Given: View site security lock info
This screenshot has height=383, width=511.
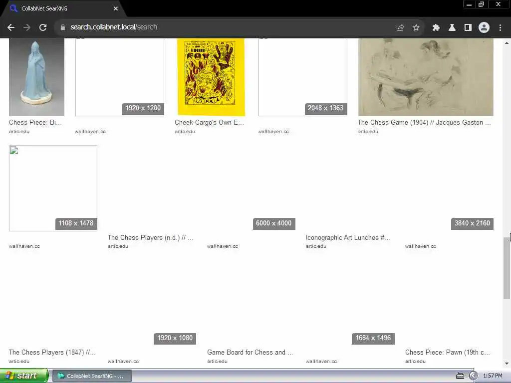Looking at the screenshot, I should 62,27.
